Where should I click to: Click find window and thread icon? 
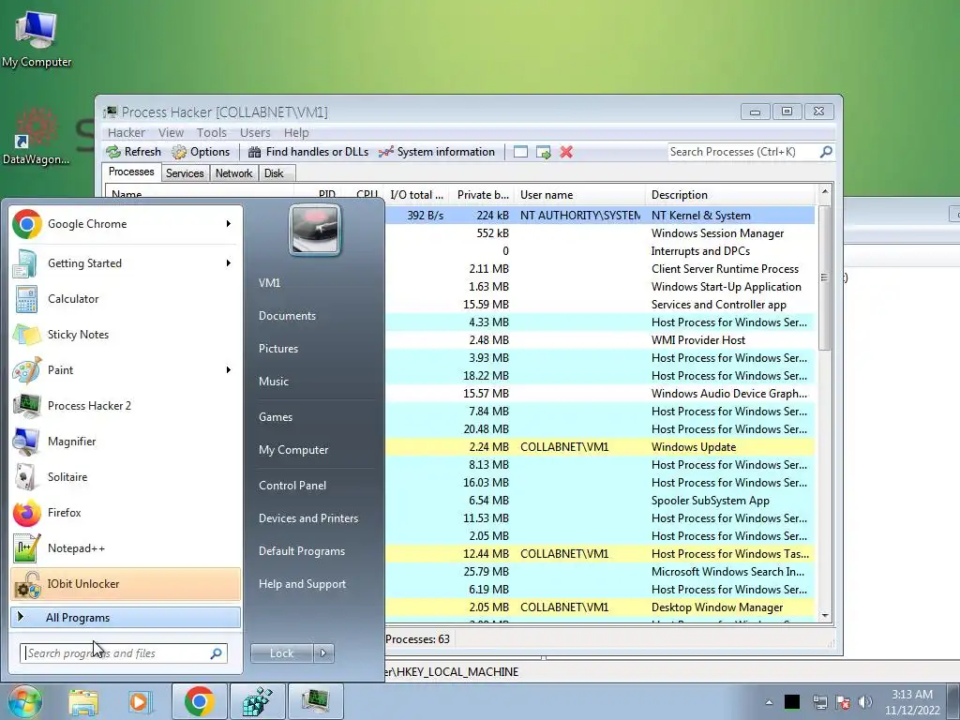(543, 152)
